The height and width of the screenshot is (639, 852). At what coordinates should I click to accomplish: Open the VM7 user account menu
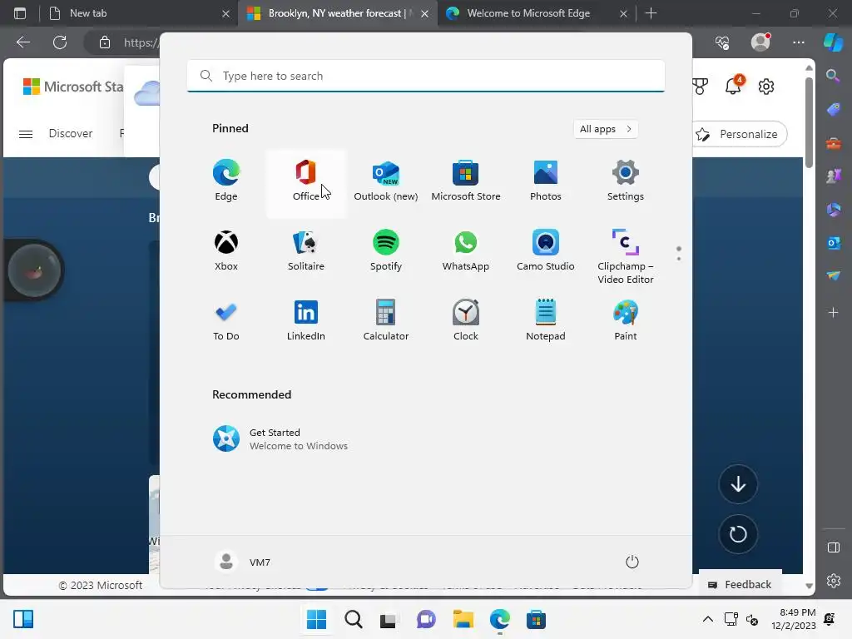pyautogui.click(x=242, y=562)
